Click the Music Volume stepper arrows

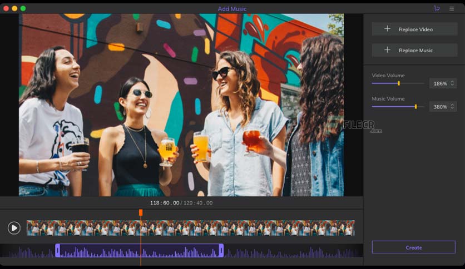pos(452,106)
